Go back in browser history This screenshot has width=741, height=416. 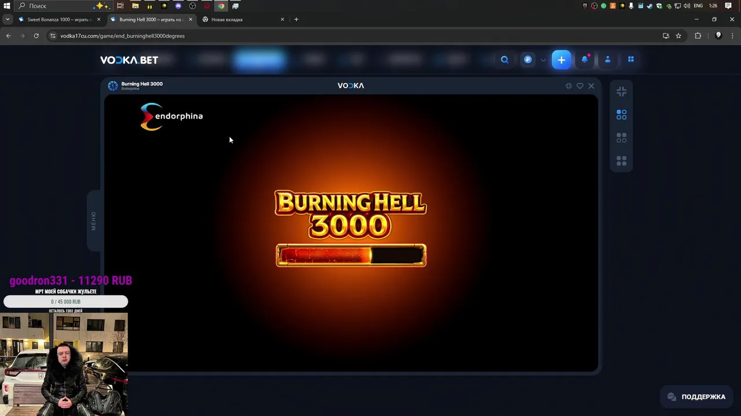click(x=8, y=36)
